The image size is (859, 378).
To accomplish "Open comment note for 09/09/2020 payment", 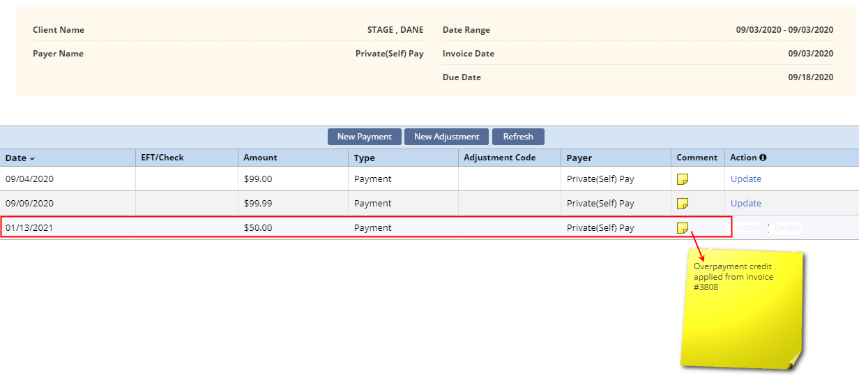I will pos(683,204).
